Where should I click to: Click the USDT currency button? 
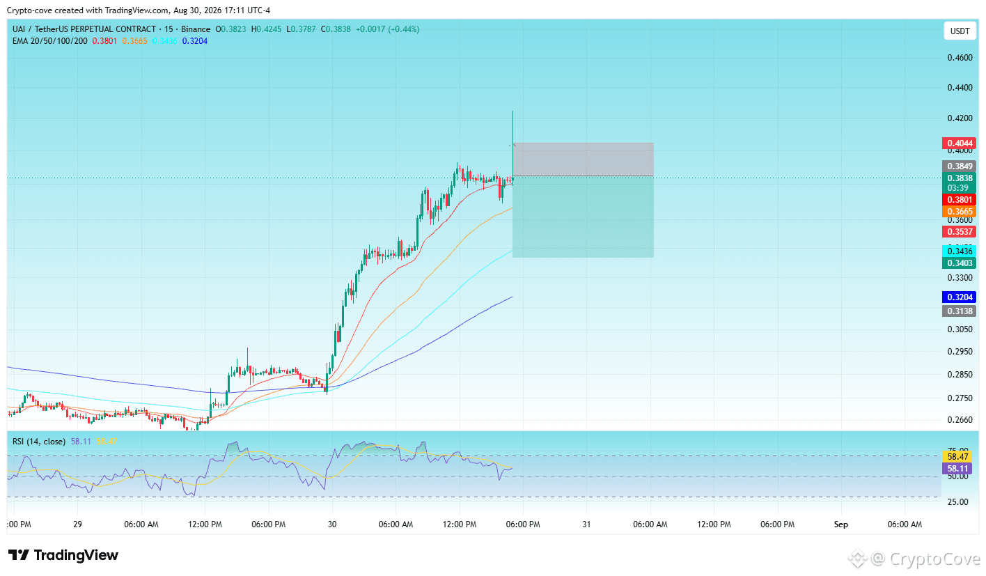[x=960, y=31]
